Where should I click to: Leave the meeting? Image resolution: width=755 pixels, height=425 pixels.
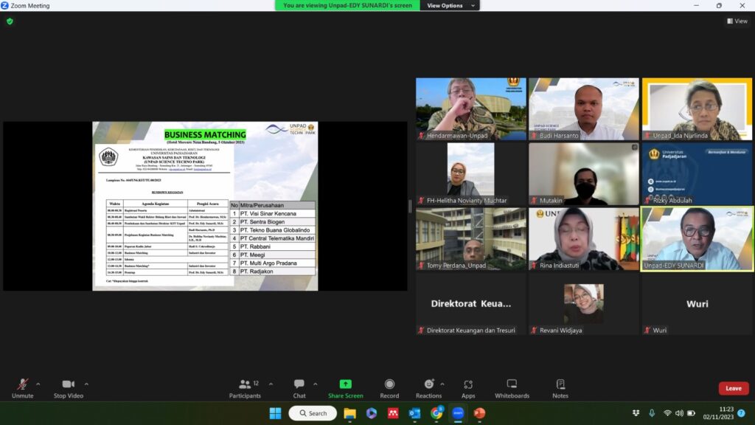tap(734, 388)
